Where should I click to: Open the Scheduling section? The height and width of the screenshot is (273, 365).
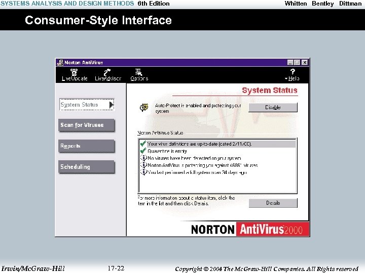pyautogui.click(x=86, y=167)
